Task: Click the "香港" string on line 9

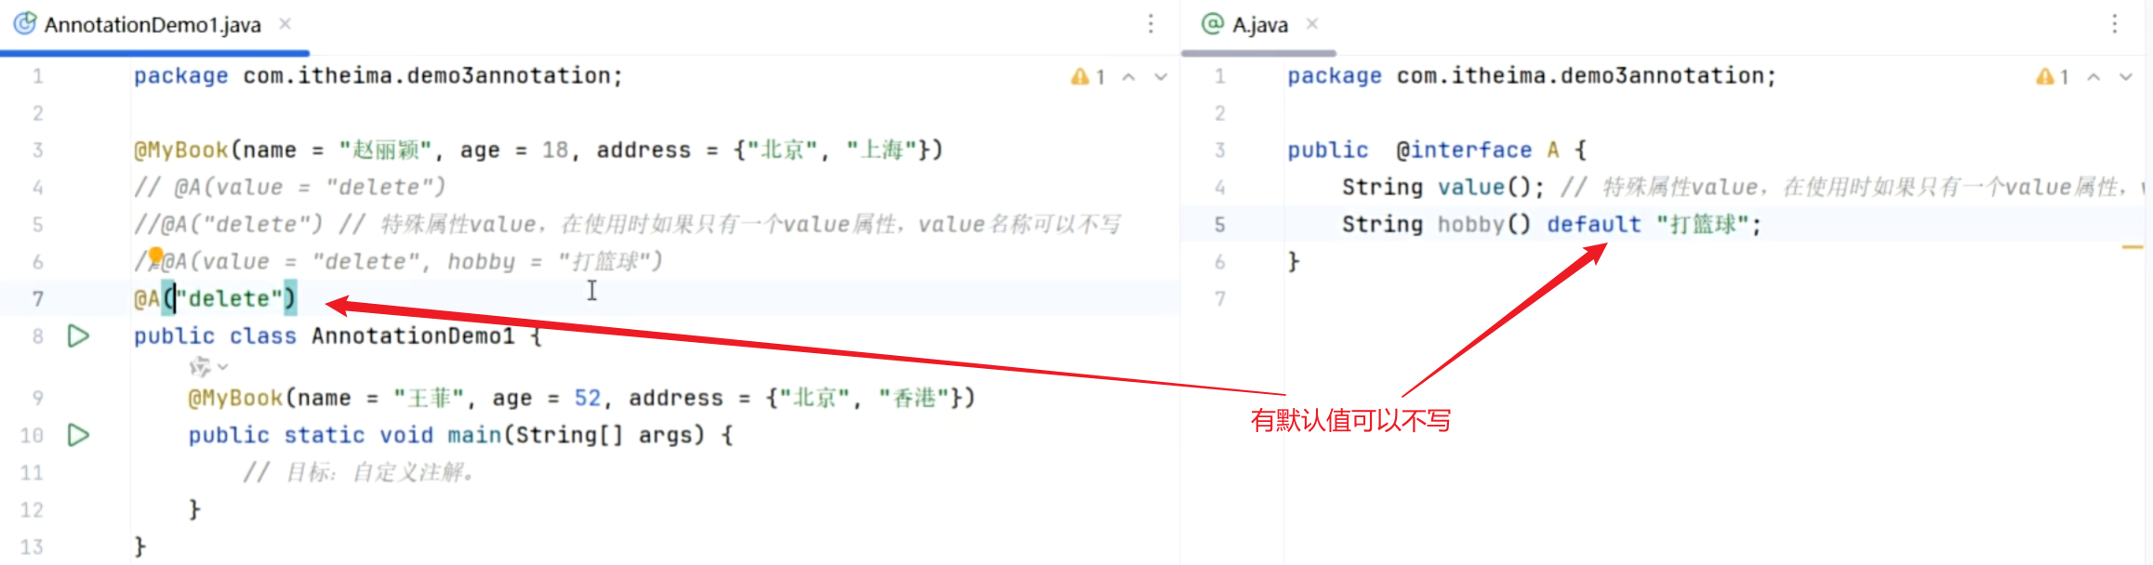Action: pyautogui.click(x=913, y=398)
